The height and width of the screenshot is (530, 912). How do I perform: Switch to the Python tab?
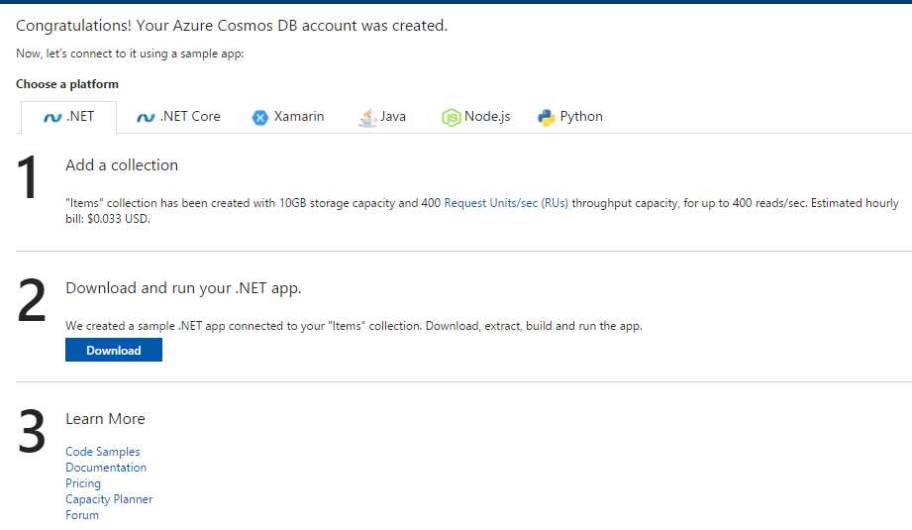tap(570, 117)
